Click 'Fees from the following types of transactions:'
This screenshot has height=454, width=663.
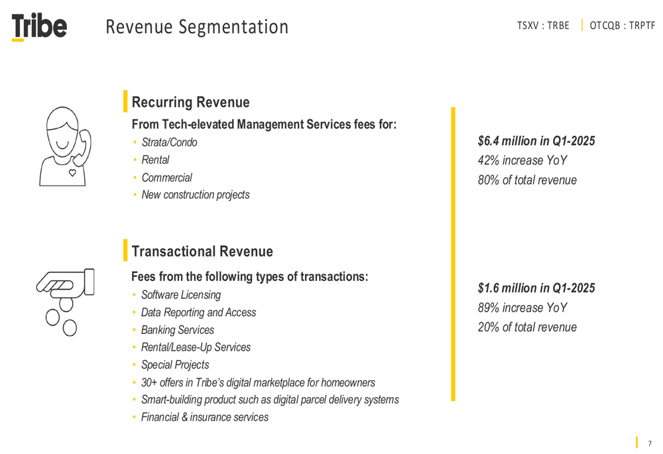(249, 276)
